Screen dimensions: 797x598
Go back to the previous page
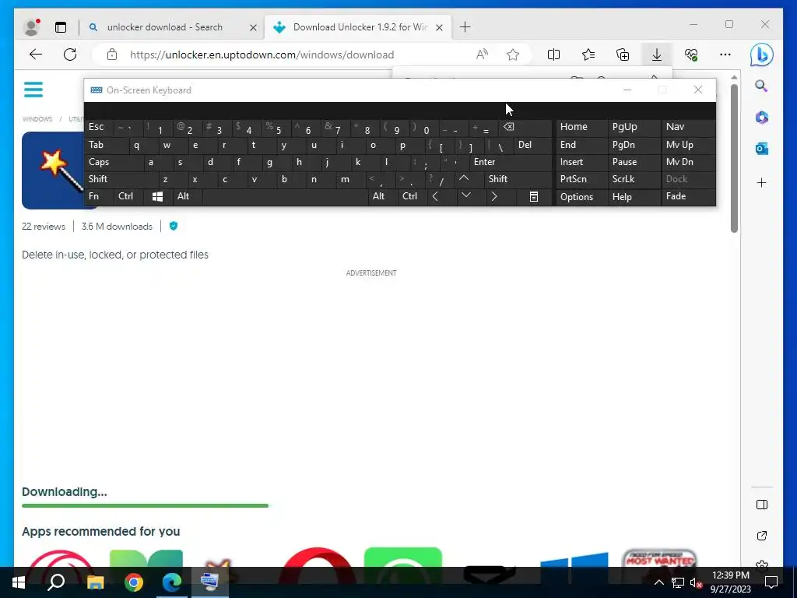(x=36, y=55)
